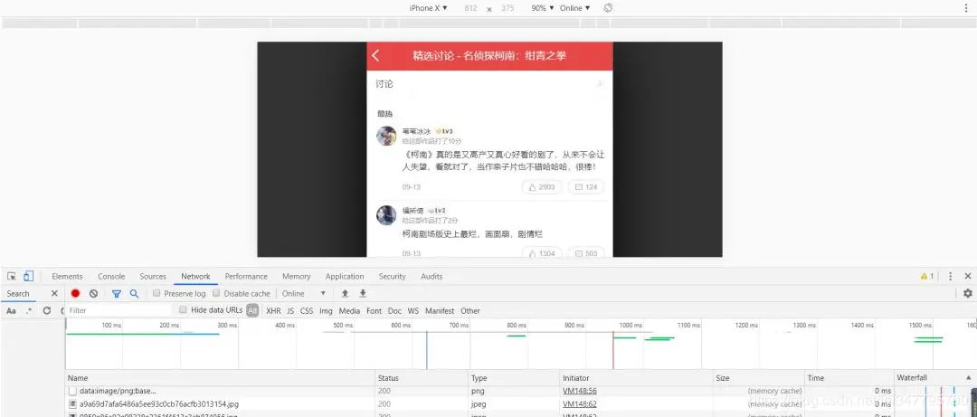The image size is (977, 417).
Task: Filter requests by Media
Action: [x=349, y=310]
